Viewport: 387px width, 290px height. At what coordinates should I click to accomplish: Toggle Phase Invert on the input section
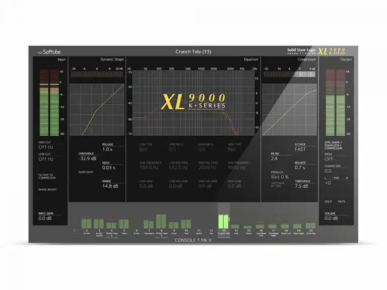tap(47, 190)
